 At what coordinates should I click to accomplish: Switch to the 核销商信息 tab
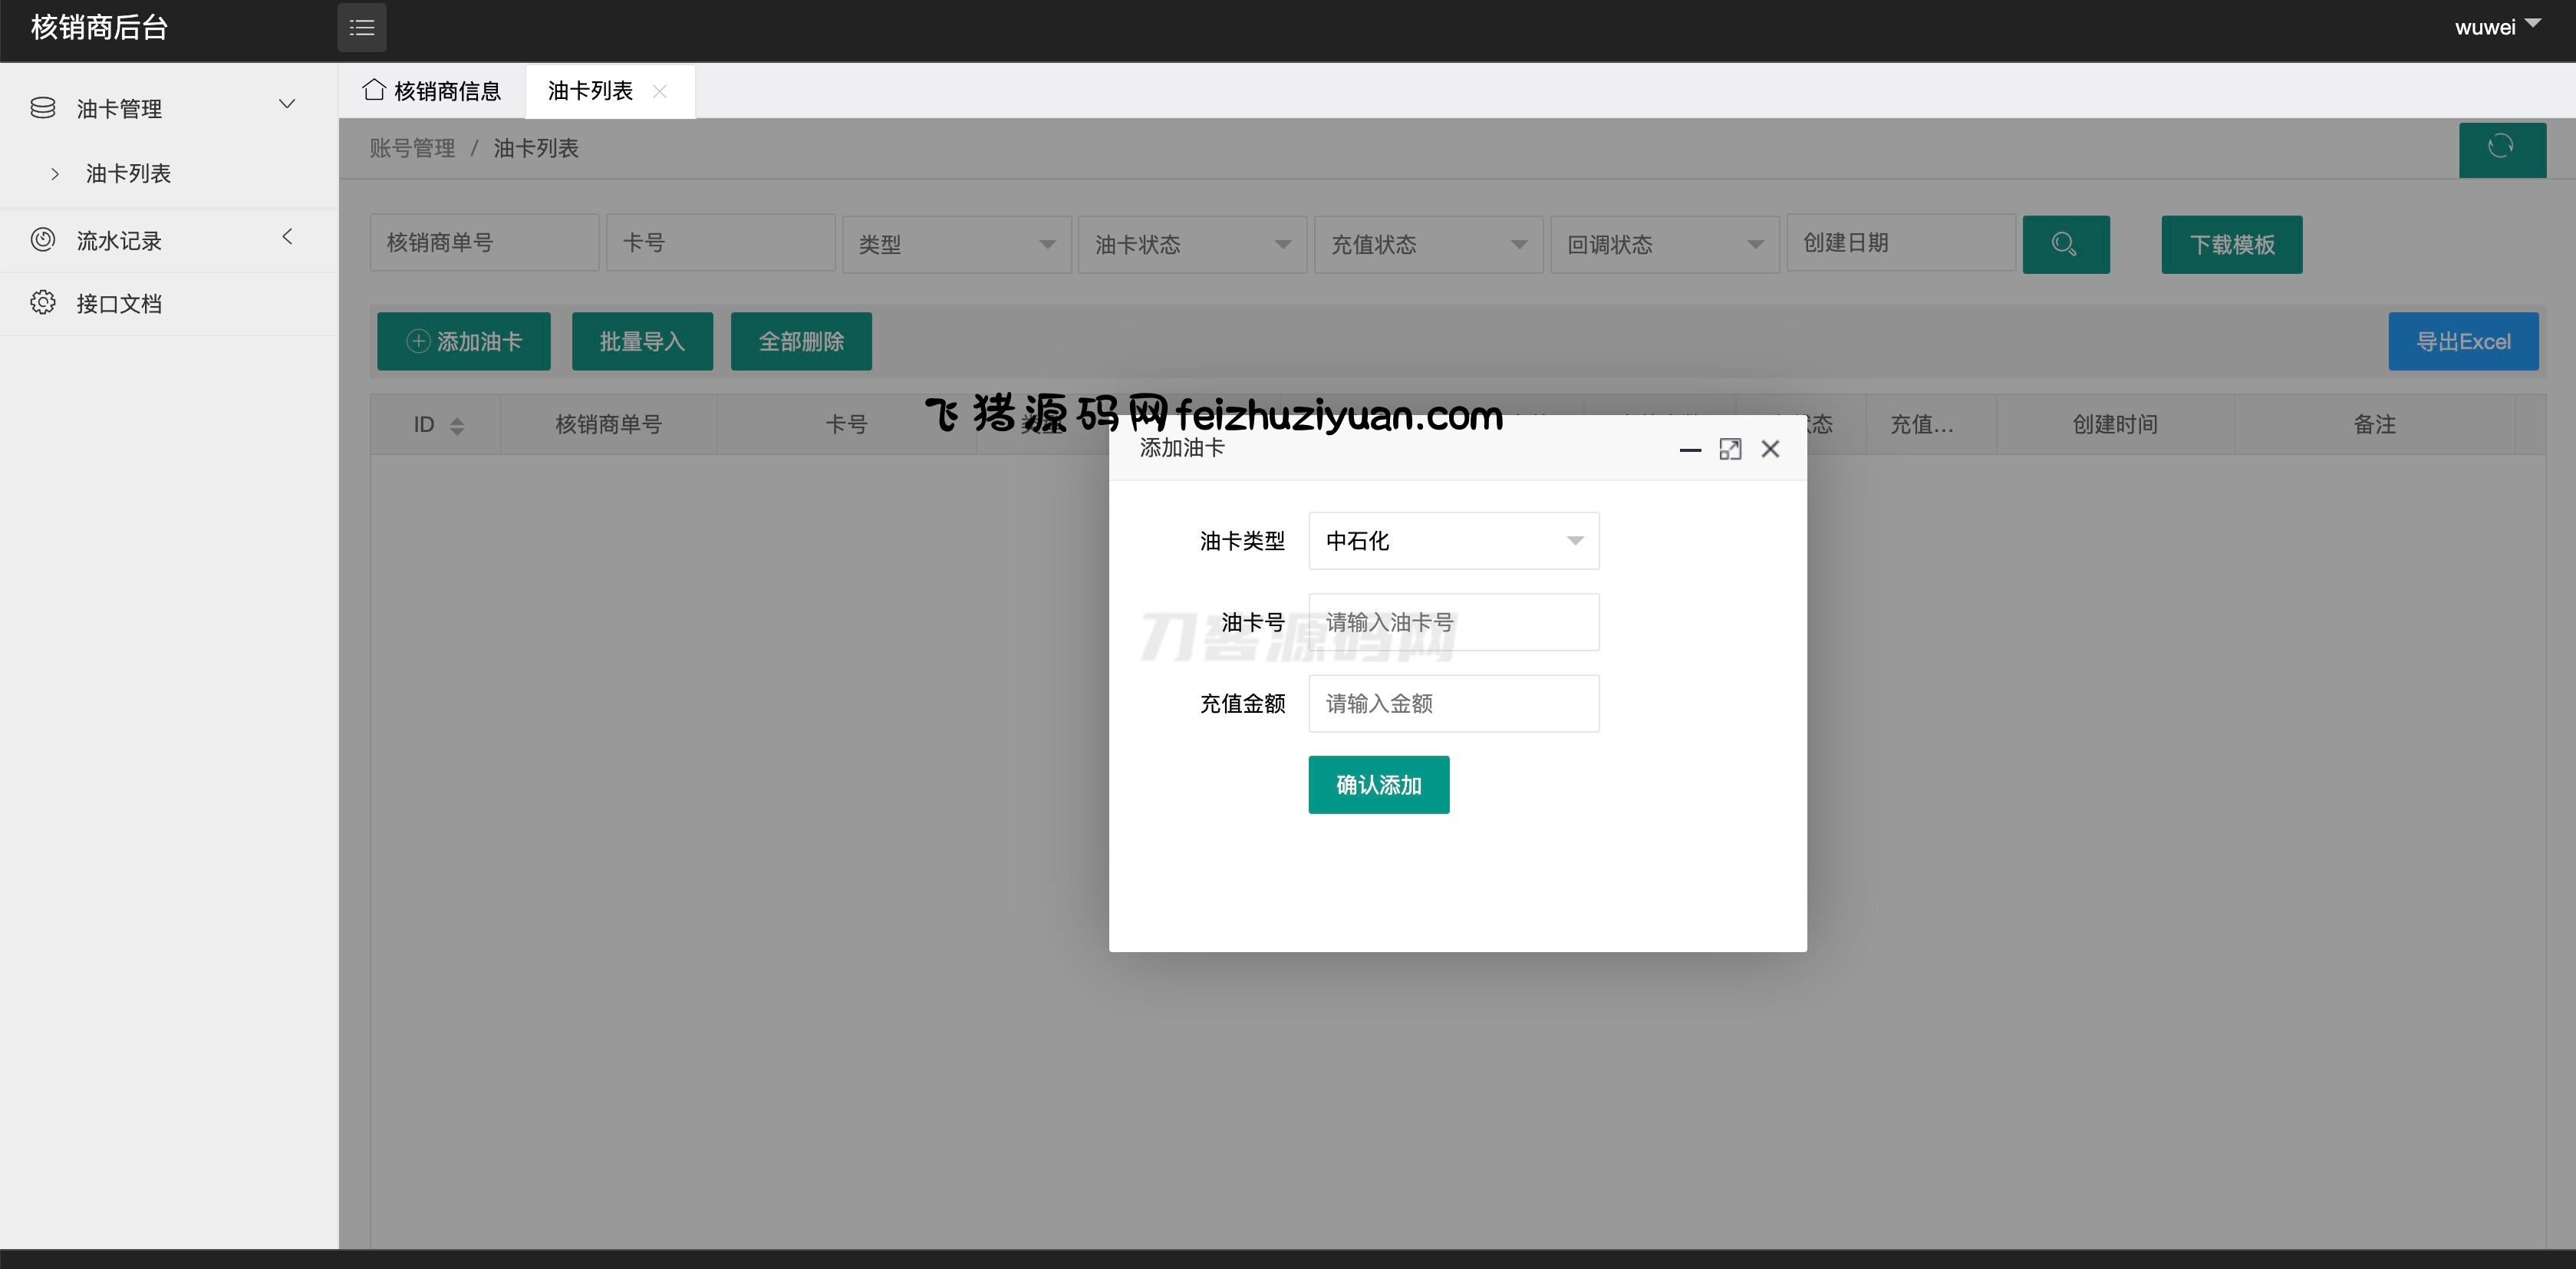coord(432,91)
